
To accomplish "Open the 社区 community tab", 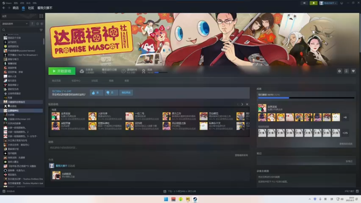I will click(x=31, y=8).
